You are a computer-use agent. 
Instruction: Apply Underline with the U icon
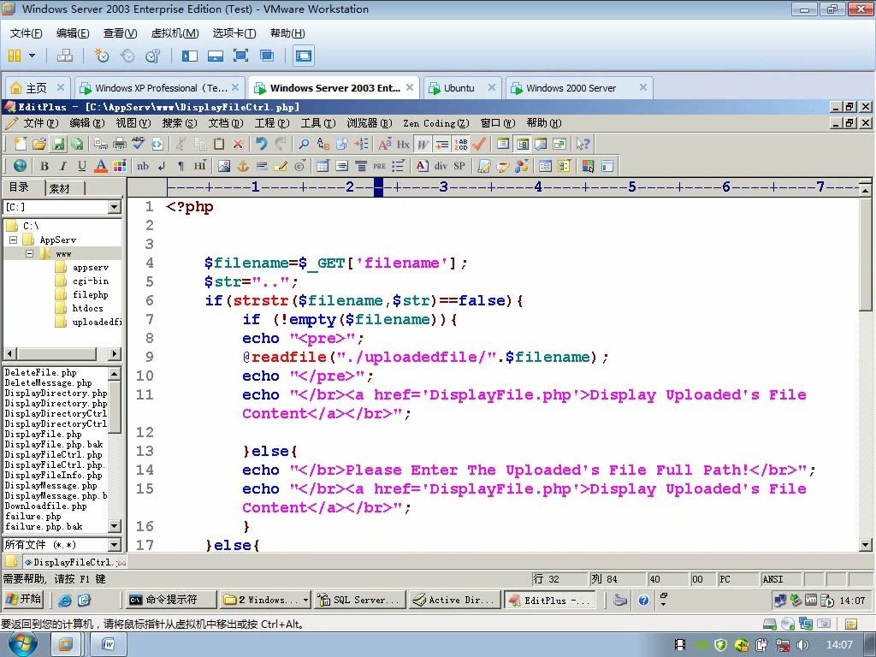coord(82,166)
